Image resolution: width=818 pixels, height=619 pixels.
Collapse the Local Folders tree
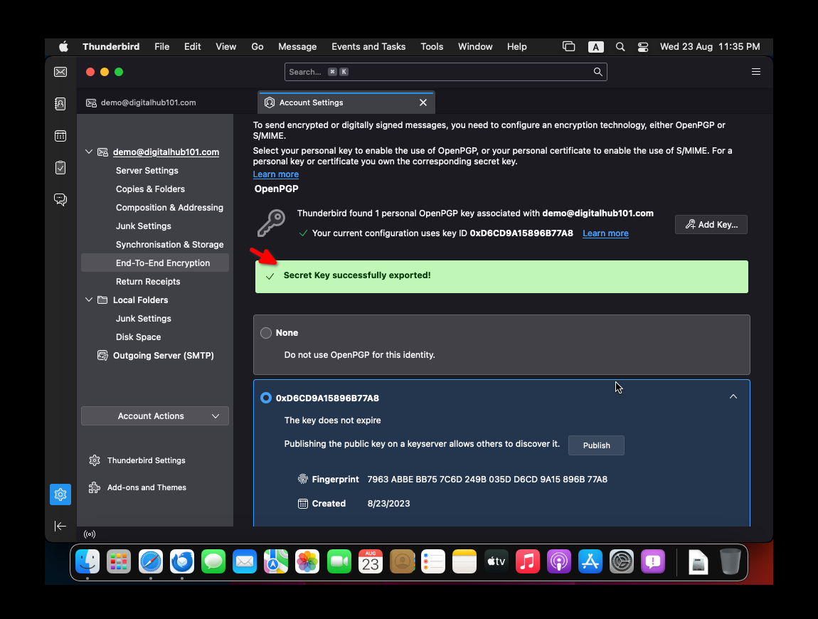pos(89,300)
